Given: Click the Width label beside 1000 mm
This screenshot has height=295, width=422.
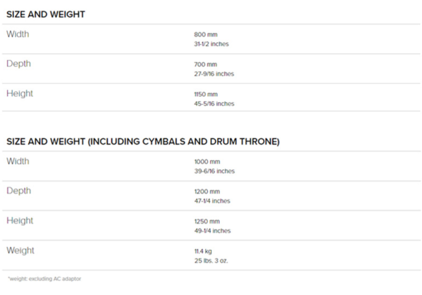Looking at the screenshot, I should pyautogui.click(x=17, y=161).
